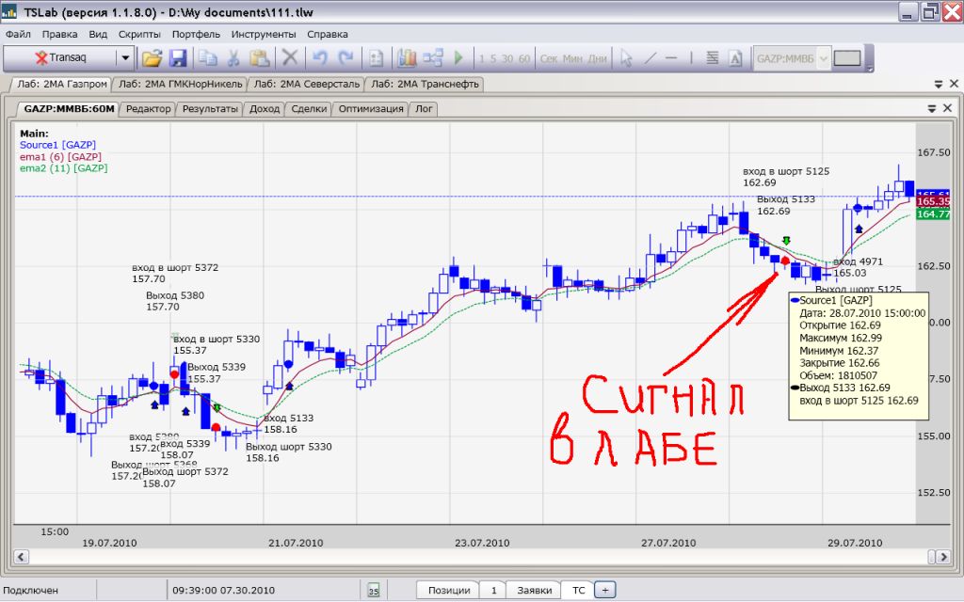Select the diagonal trend line tool
964x602 pixels.
click(650, 58)
